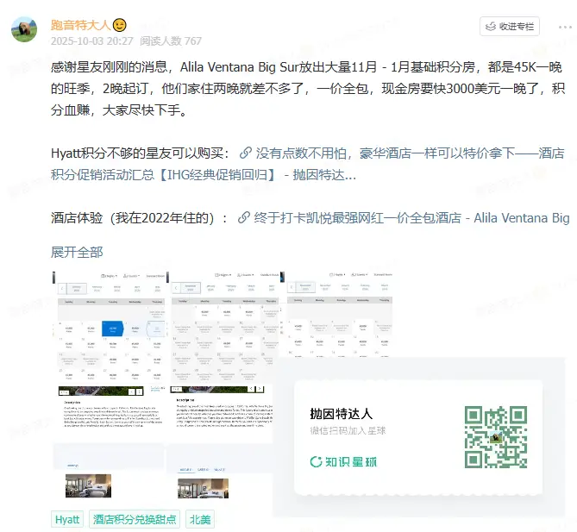The height and width of the screenshot is (532, 577).
Task: Click the post timestamp 2025-10-03 20:27
Action: tap(91, 41)
